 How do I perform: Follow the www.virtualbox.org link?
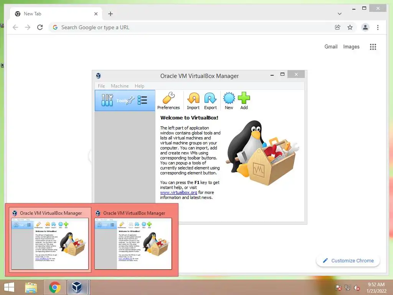click(178, 192)
